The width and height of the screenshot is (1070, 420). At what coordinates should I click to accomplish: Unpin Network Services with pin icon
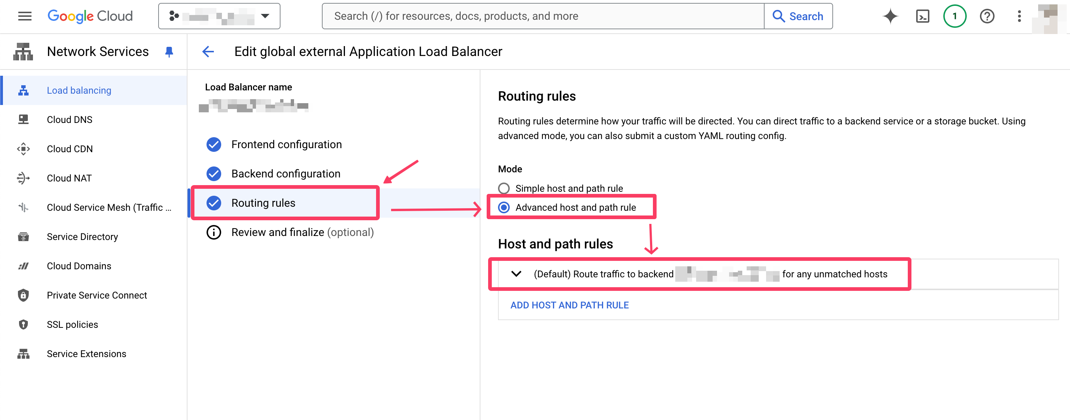(x=169, y=52)
